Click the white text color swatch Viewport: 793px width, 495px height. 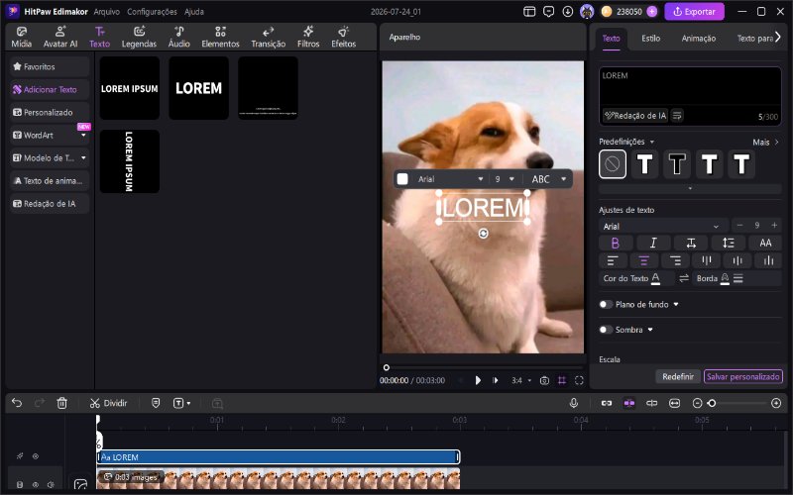click(x=402, y=179)
